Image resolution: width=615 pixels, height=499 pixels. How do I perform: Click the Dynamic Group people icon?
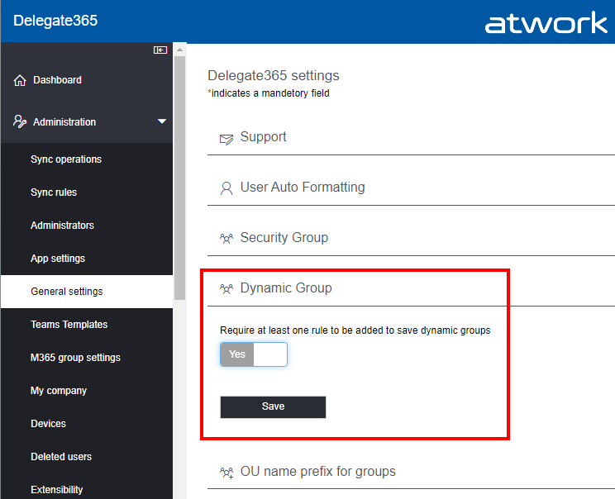pos(226,289)
